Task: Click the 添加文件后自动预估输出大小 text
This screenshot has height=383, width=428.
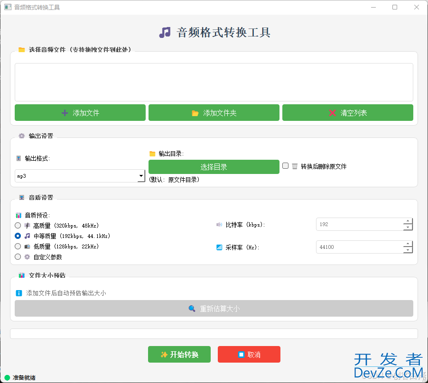Action: [66, 293]
